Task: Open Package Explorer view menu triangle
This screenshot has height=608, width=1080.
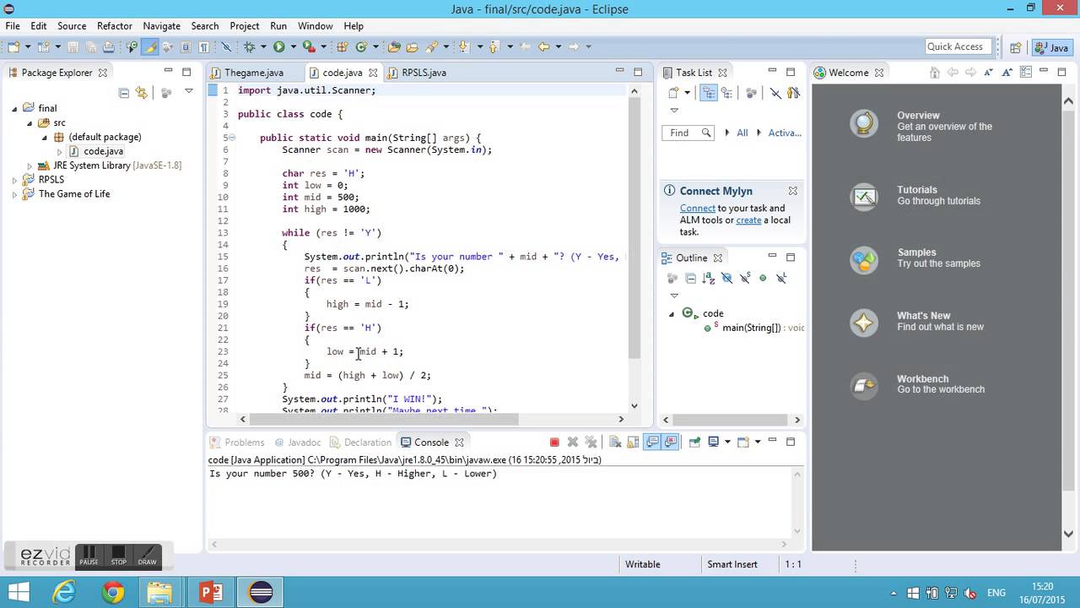Action: (189, 91)
